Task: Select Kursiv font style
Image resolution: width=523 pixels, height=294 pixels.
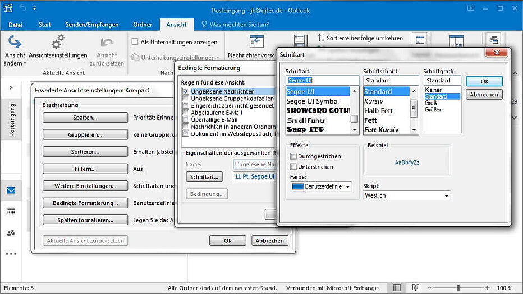Action: click(x=374, y=101)
